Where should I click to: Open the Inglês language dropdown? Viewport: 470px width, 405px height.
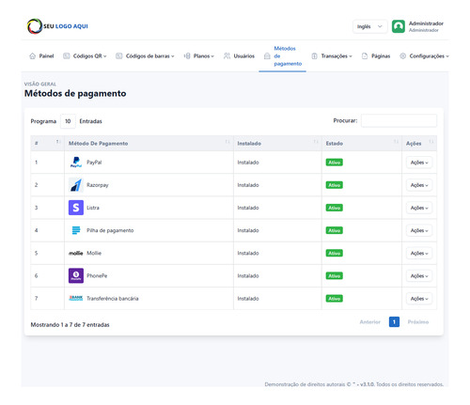pos(370,26)
